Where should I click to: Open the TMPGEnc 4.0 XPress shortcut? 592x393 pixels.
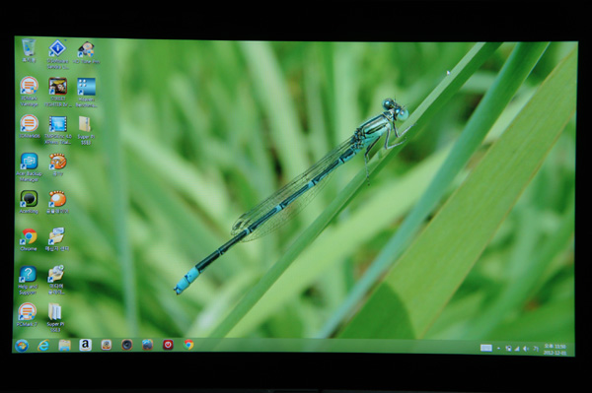(58, 130)
